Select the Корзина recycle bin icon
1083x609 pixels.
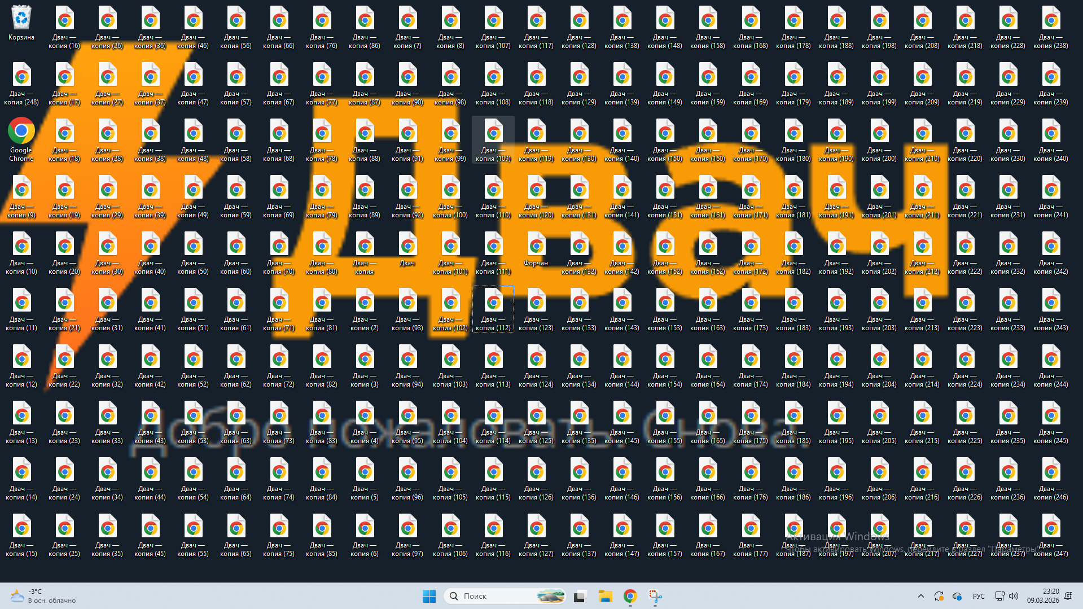(21, 24)
